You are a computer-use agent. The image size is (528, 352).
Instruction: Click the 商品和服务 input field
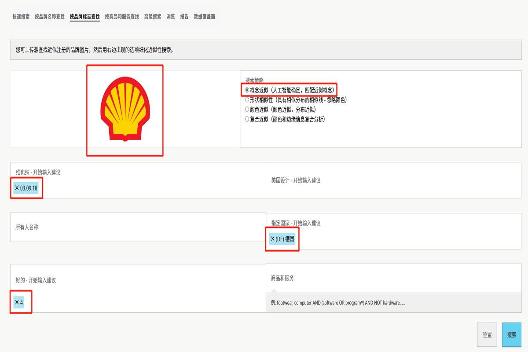tap(394, 279)
